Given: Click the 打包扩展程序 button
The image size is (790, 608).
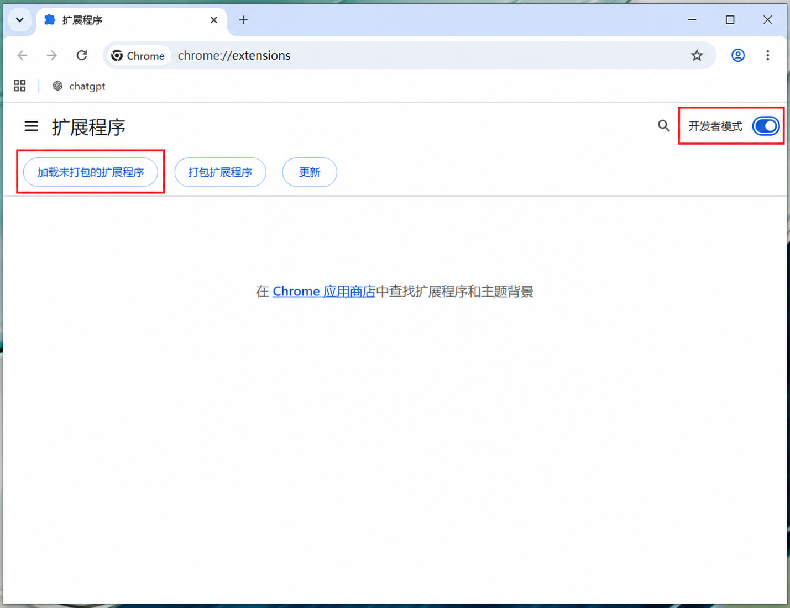Looking at the screenshot, I should pyautogui.click(x=220, y=172).
